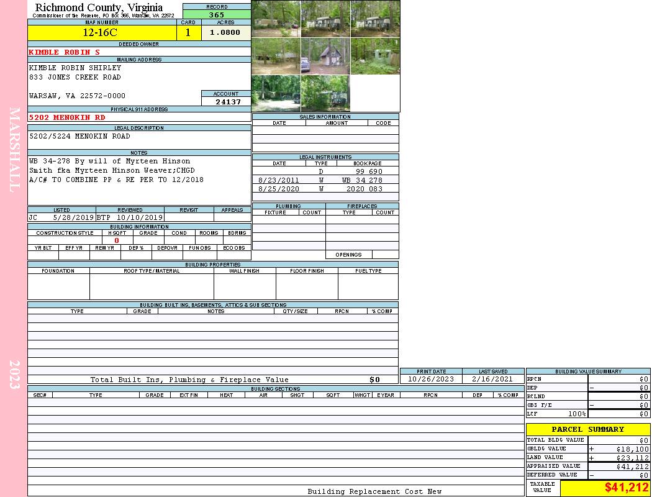Open the middle photo of A-frame shed
Screen dimensions: 652x497
325,57
